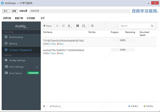Open AriaNg Settings page
This screenshot has width=160, height=112.
tap(21, 60)
